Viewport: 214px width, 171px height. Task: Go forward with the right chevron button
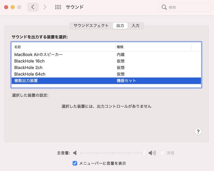point(45,7)
